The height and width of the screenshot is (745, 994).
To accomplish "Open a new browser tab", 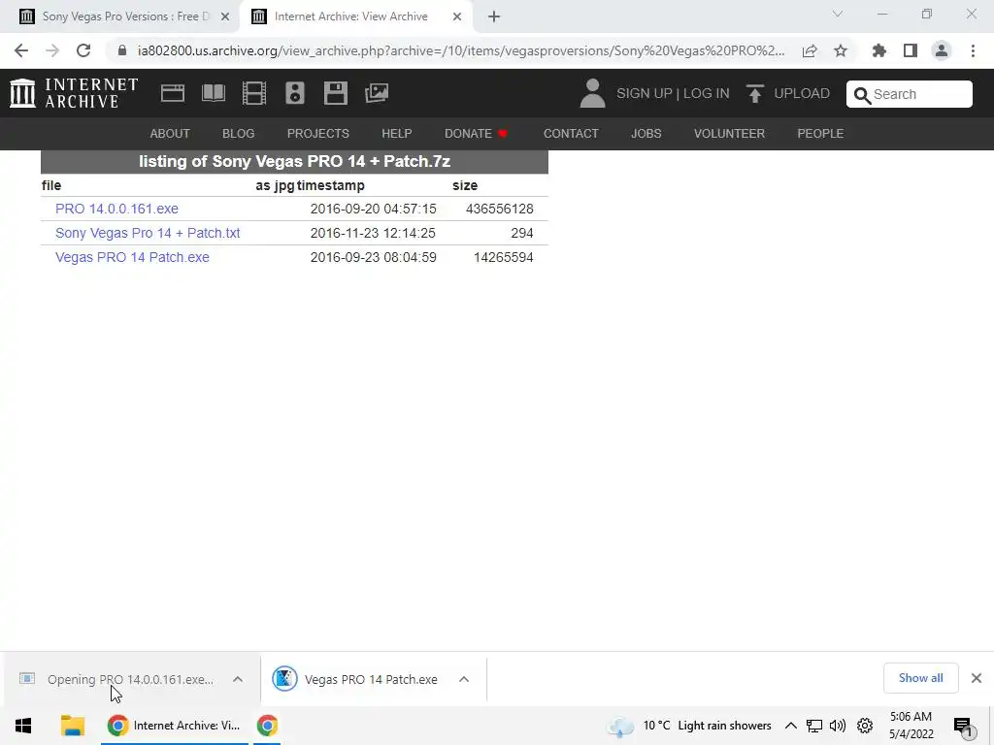I will (494, 16).
